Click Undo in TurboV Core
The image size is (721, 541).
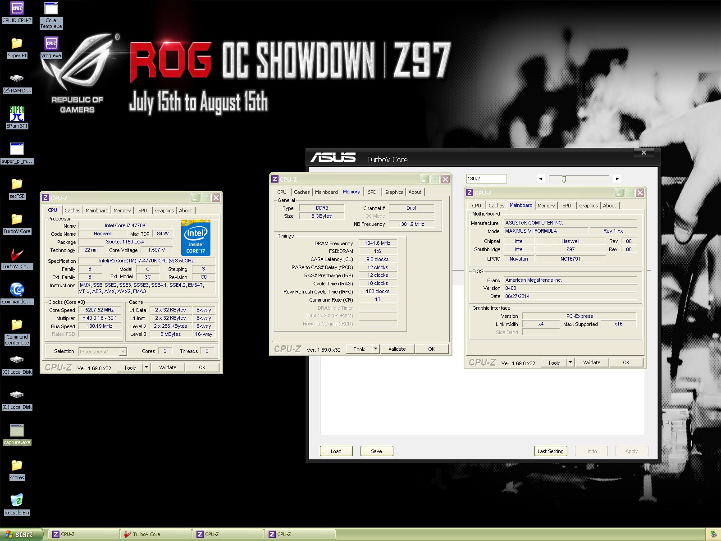(591, 451)
